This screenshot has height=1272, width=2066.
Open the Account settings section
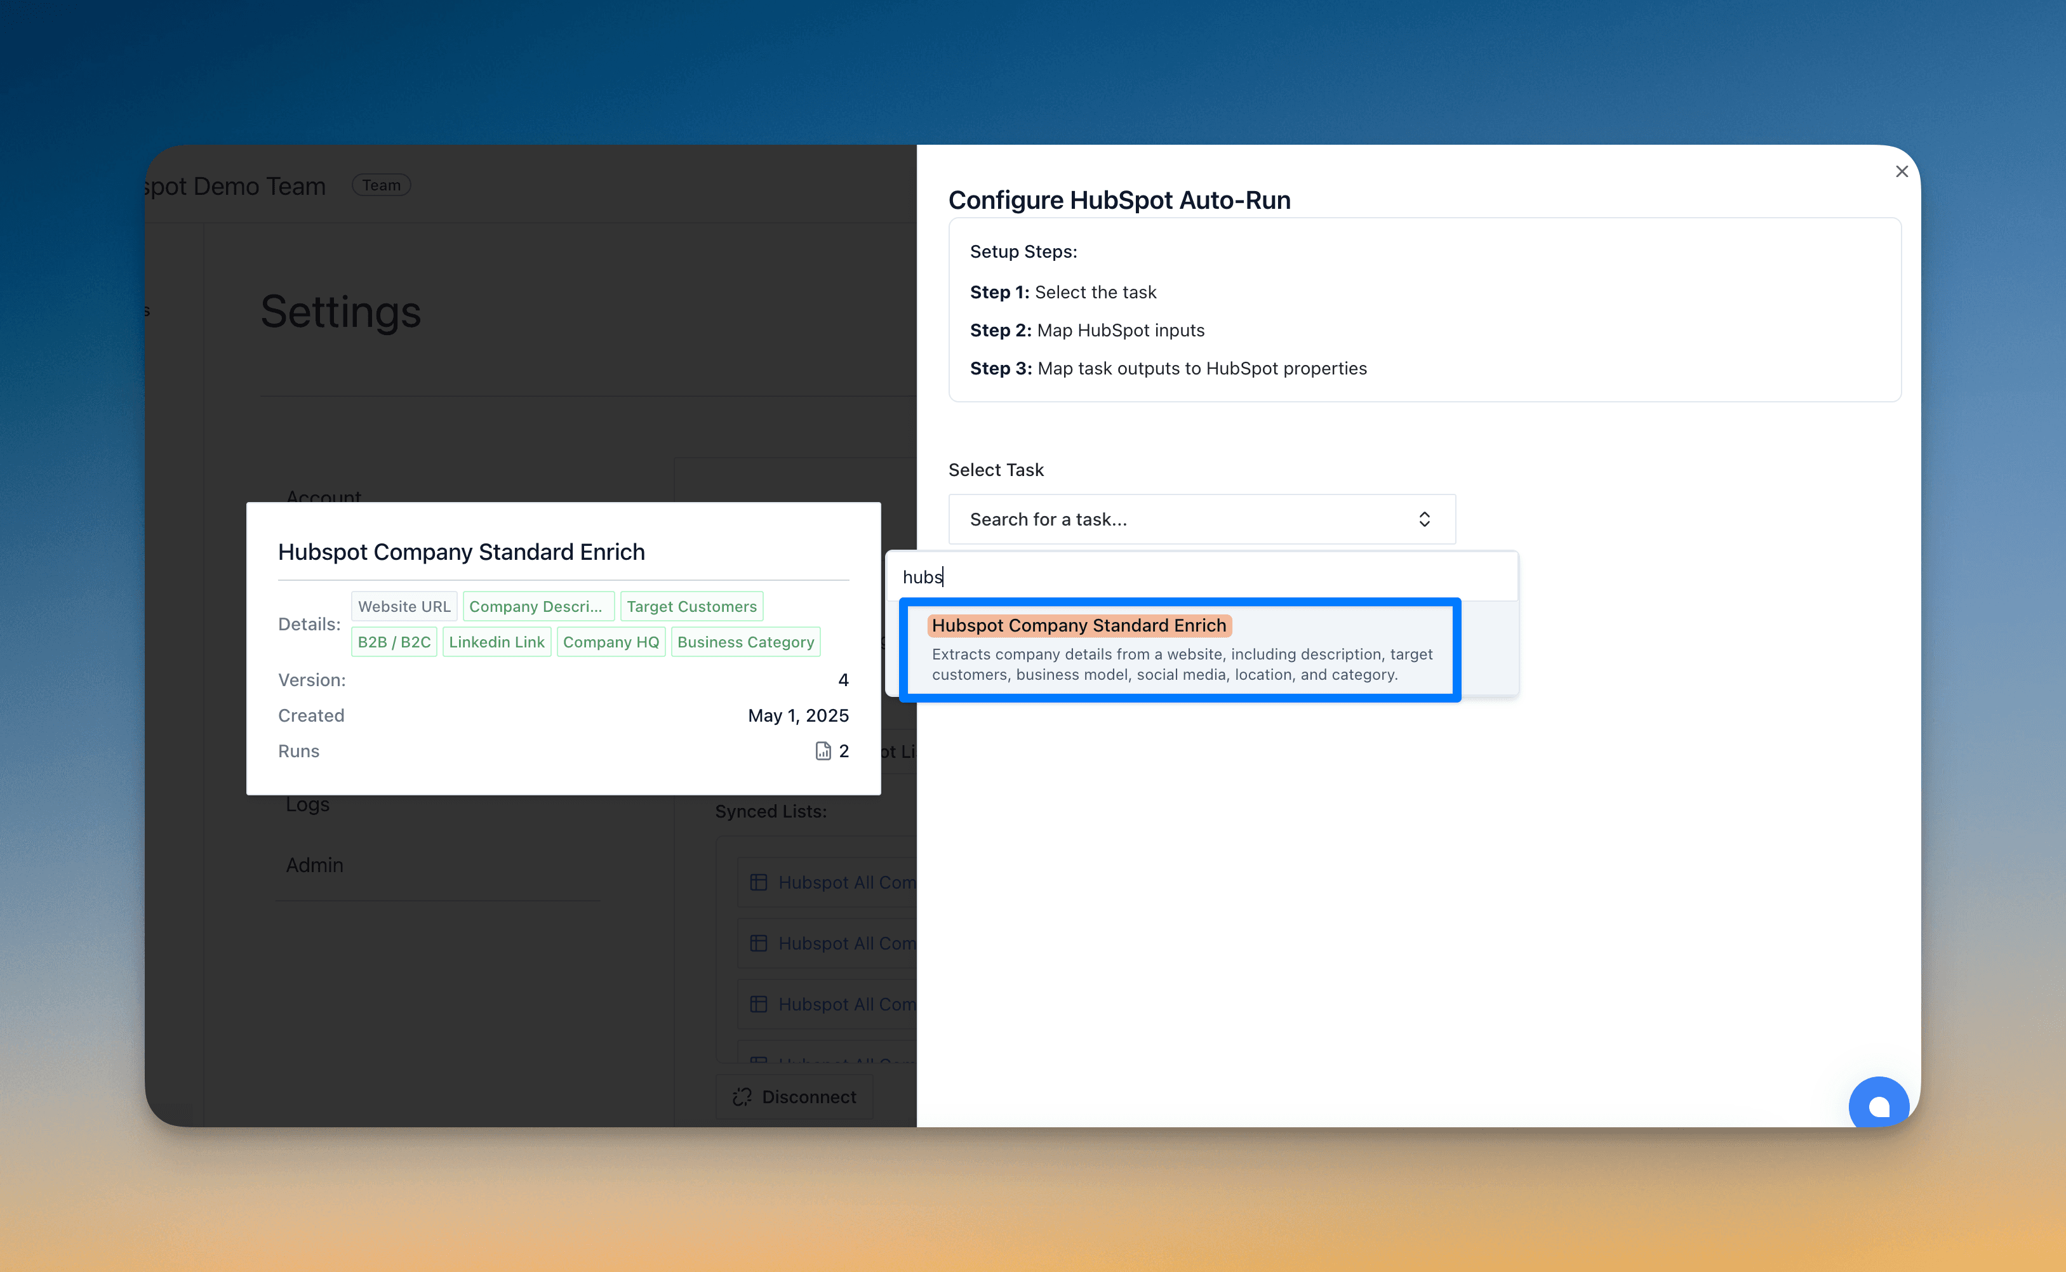pyautogui.click(x=323, y=497)
